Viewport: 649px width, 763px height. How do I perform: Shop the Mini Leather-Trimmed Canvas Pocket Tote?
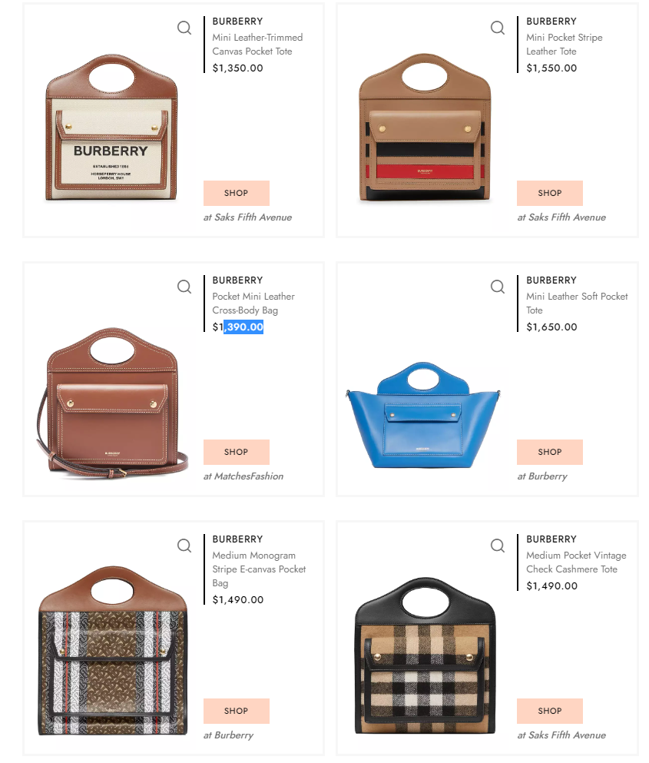point(237,193)
